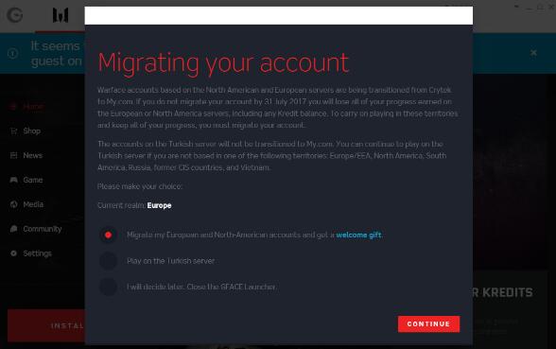556x349 pixels.
Task: Click the info icon in notification banner
Action: pos(13,53)
